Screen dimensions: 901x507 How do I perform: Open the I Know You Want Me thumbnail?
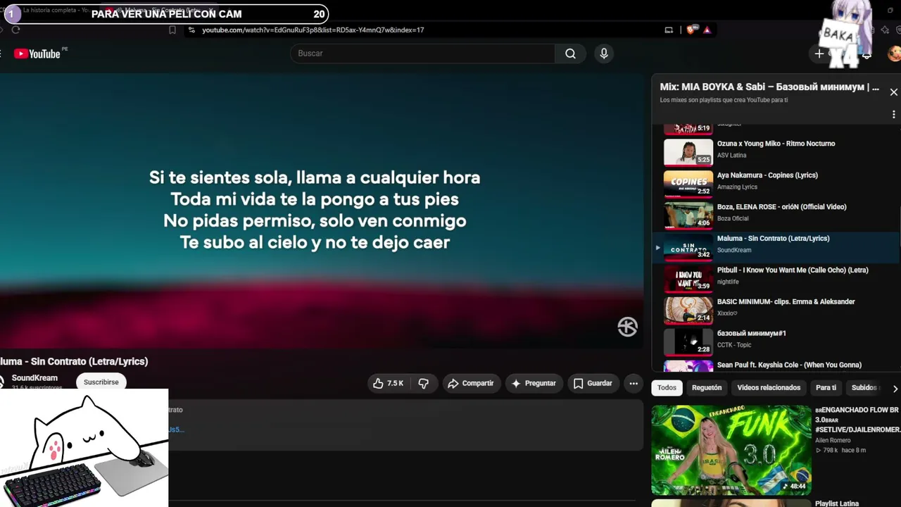(x=688, y=279)
